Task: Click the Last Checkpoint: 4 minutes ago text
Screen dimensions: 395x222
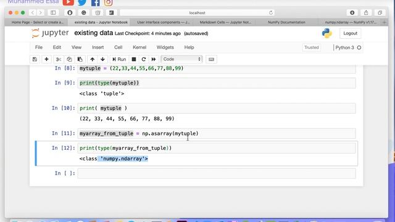Action: [148, 33]
